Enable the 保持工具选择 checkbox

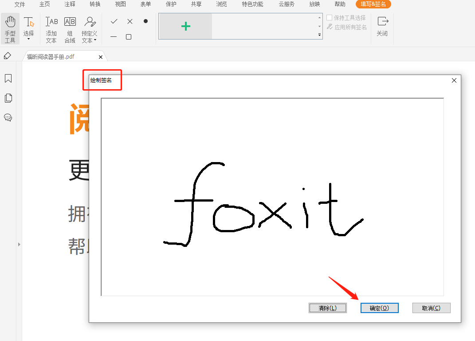point(329,17)
